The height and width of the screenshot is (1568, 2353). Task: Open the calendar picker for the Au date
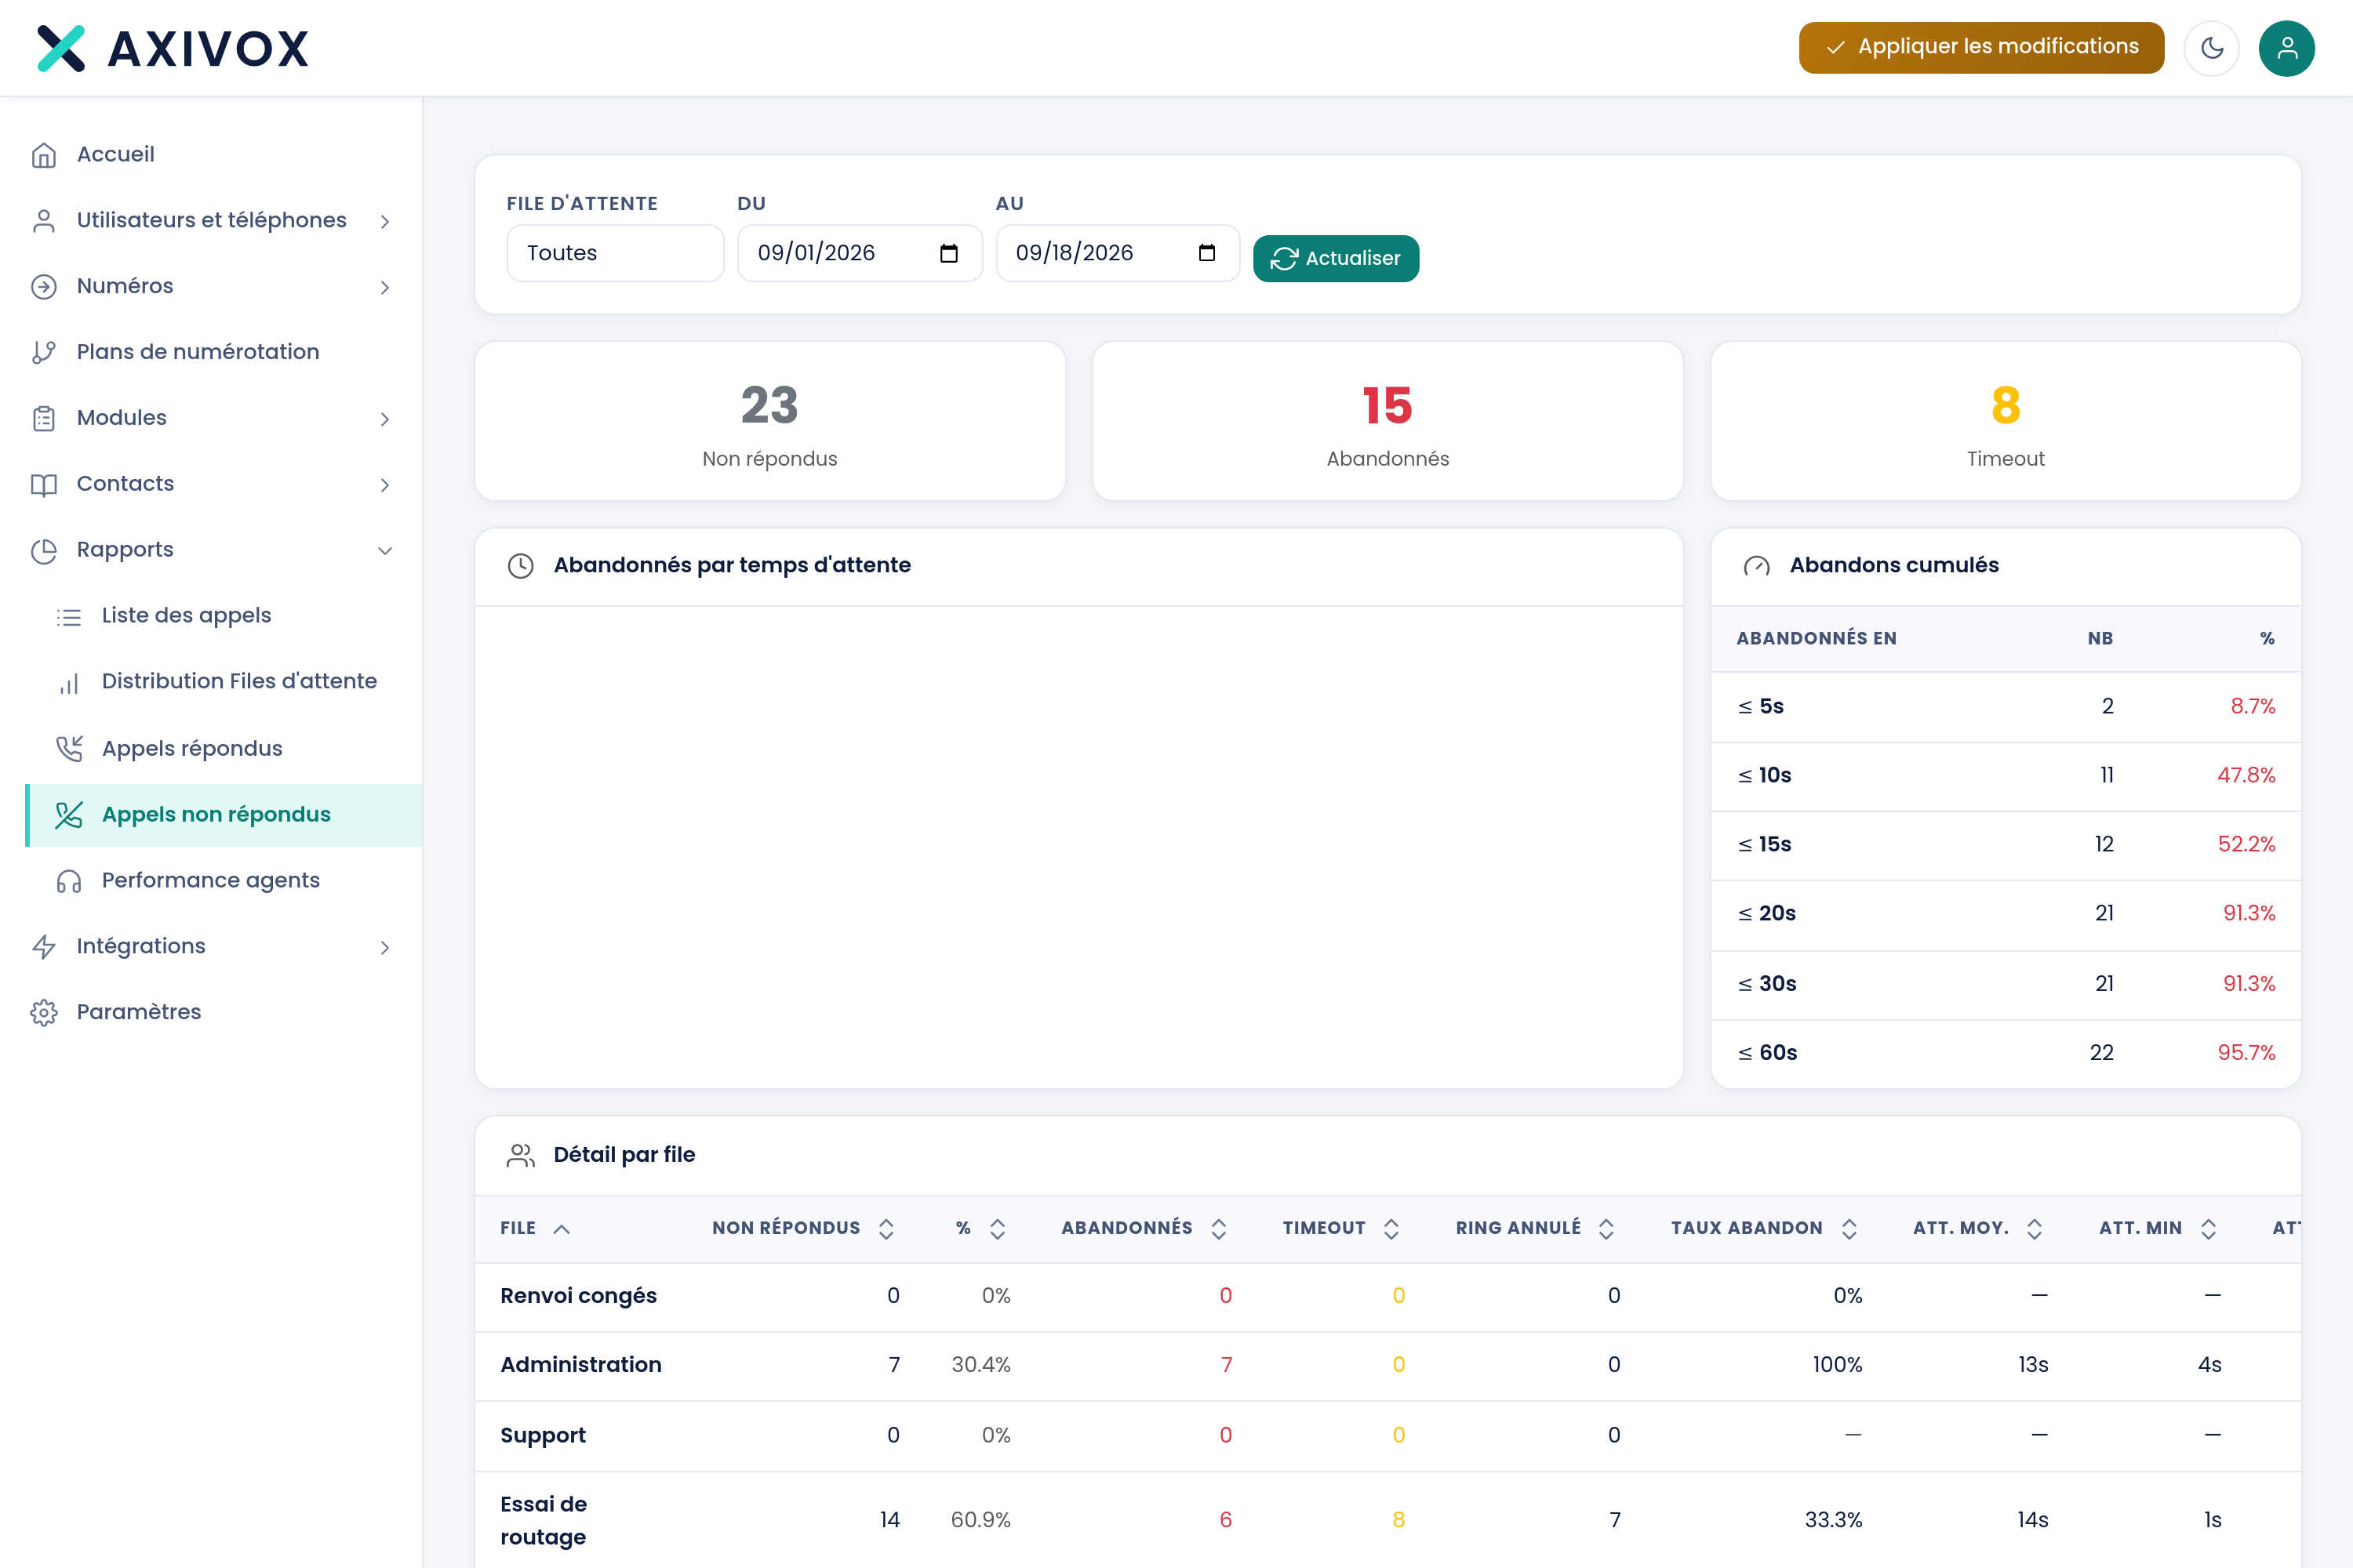1208,253
